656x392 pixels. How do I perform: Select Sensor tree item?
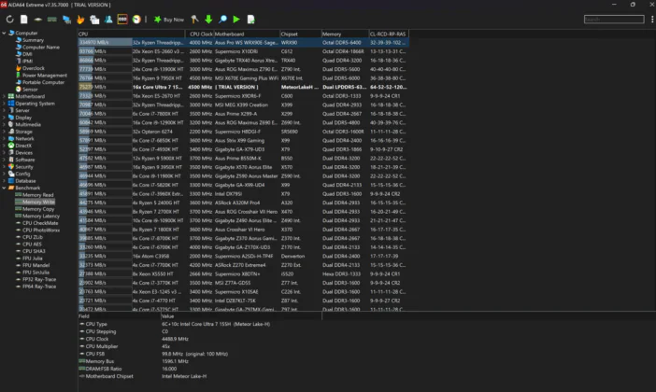(30, 89)
